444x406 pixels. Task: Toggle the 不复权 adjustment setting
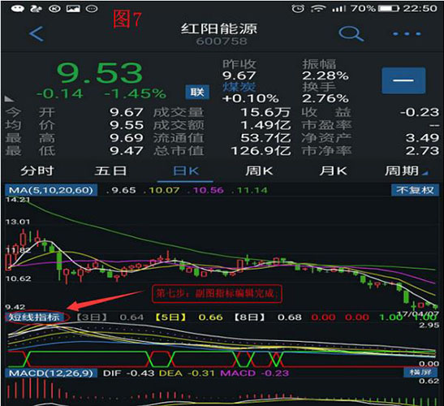[415, 190]
